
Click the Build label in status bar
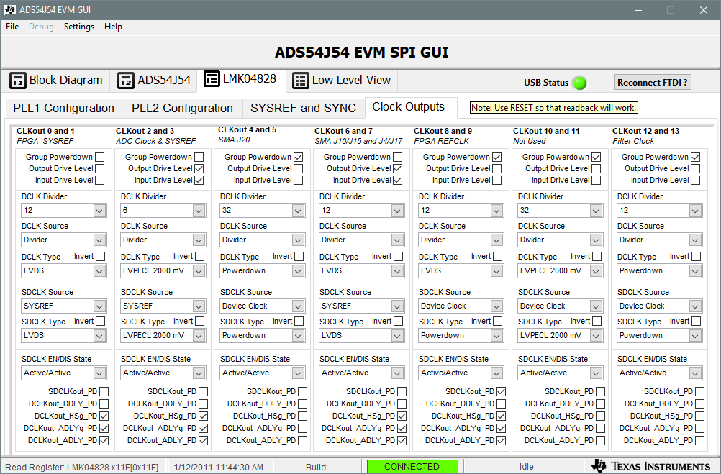(317, 467)
